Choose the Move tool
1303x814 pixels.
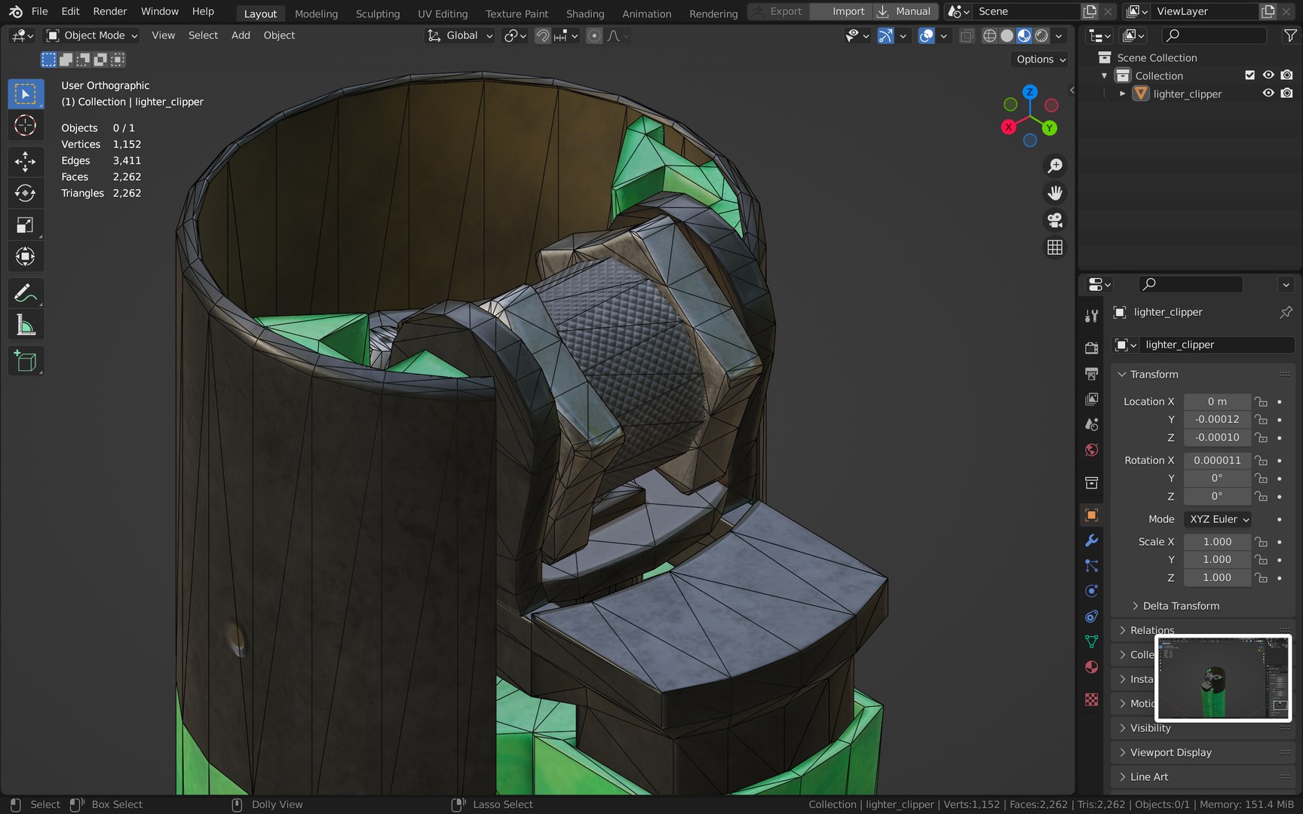(26, 161)
